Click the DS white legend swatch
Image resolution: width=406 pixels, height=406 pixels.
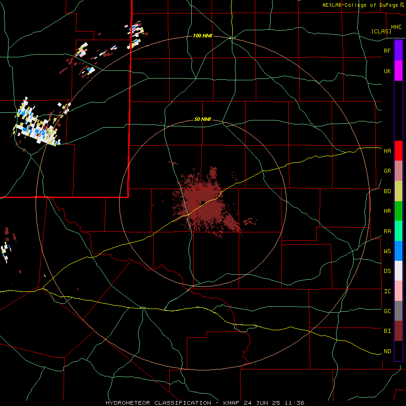point(398,271)
